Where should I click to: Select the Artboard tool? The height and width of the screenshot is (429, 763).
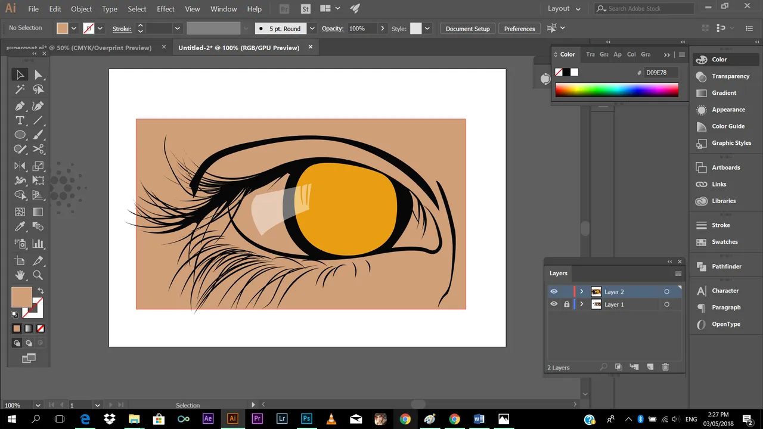(20, 261)
